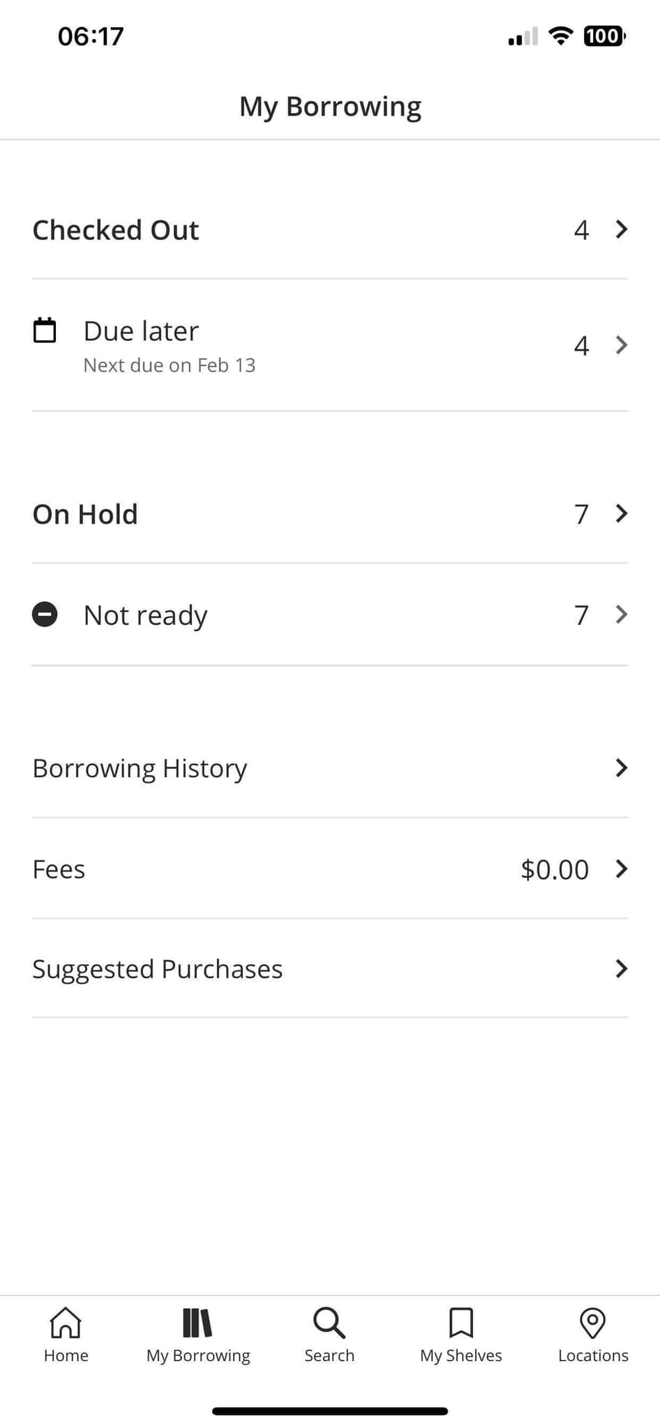Tap the chevron next to Fees
The image size is (660, 1428).
coord(621,869)
